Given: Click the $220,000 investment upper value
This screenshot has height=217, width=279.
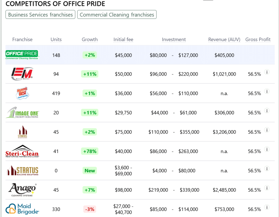Looking at the screenshot, I should pos(188,74).
